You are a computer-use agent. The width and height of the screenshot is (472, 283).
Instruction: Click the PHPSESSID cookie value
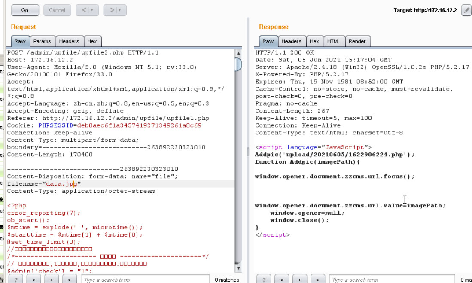click(x=139, y=125)
